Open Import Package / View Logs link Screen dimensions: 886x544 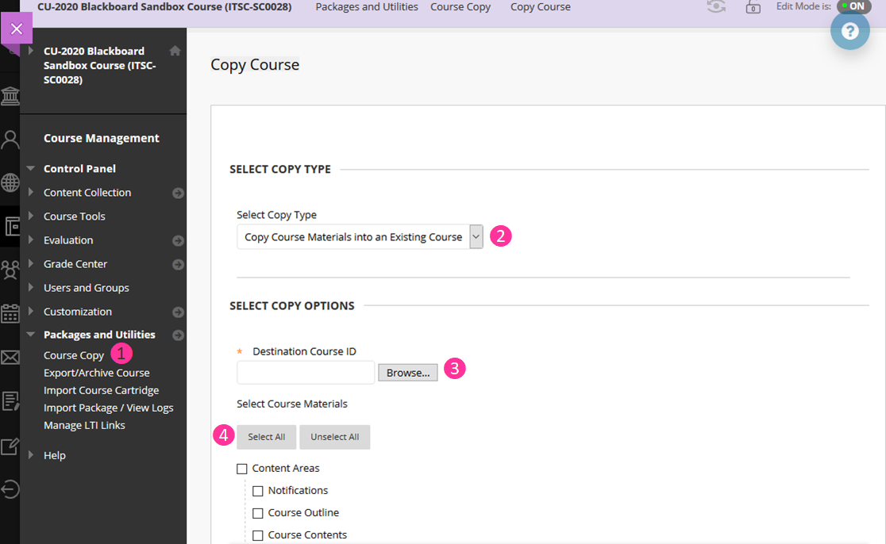pyautogui.click(x=109, y=408)
